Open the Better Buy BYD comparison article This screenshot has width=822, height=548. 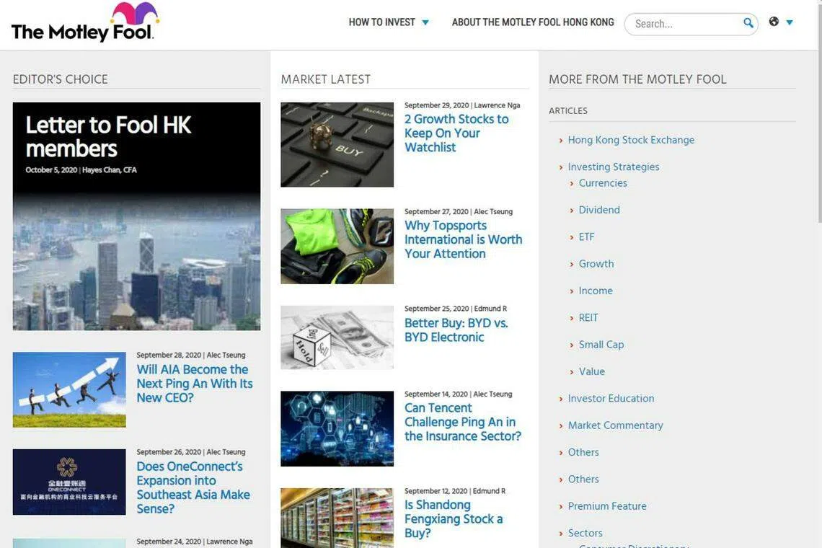point(456,330)
